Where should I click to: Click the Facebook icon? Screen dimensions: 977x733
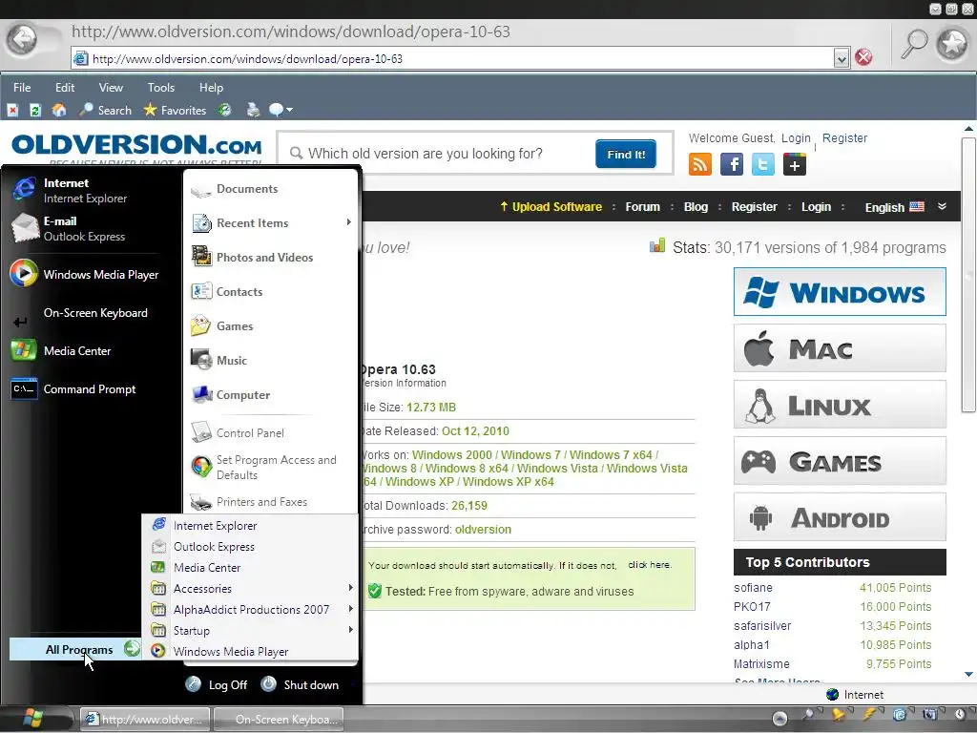tap(732, 164)
